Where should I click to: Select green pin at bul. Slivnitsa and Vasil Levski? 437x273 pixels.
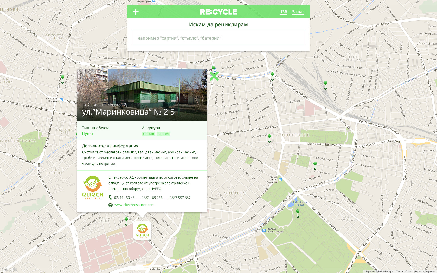[x=272, y=76]
